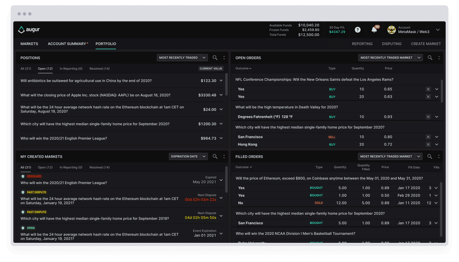Search within the Open Orders panel
459x262 pixels.
coord(430,58)
